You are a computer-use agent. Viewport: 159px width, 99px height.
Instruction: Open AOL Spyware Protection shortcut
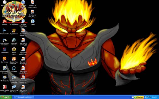pyautogui.click(x=5, y=40)
